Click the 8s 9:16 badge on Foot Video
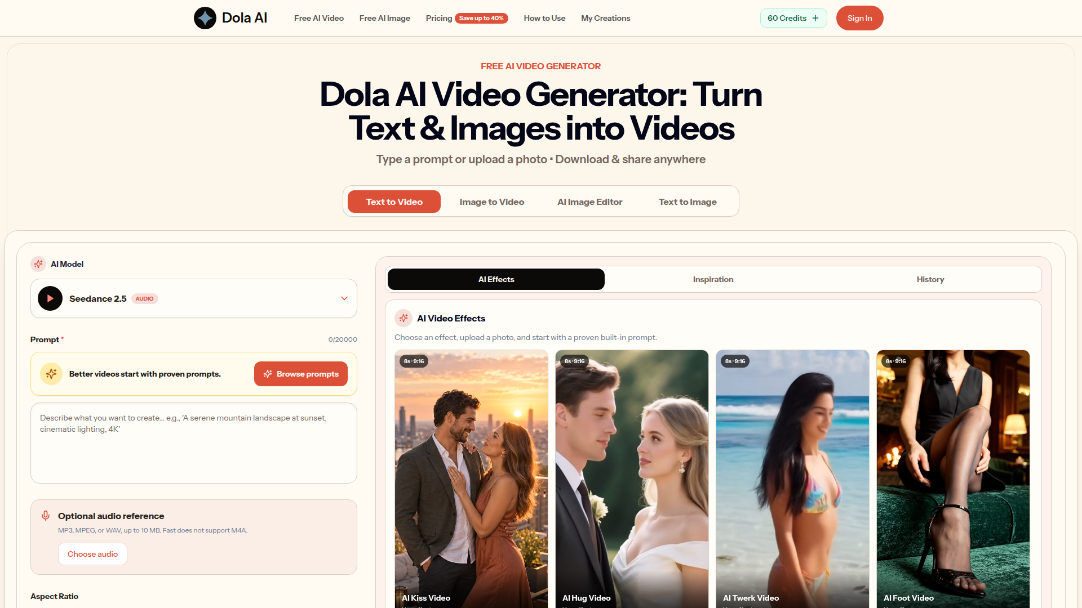1082x608 pixels. click(895, 361)
